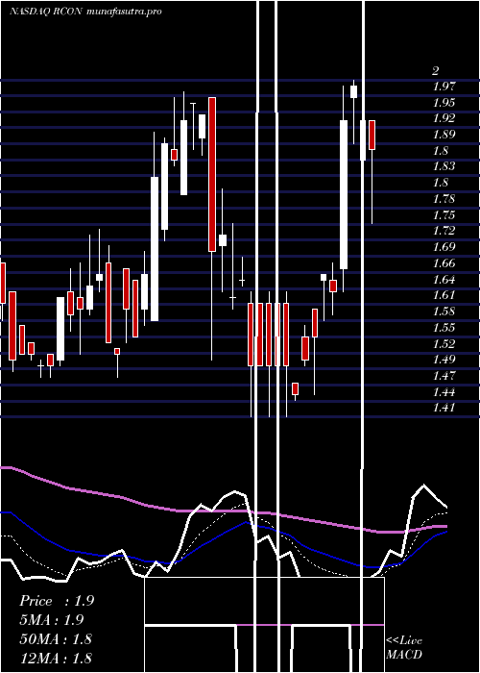Select the '12MA : 1.8' readout
The height and width of the screenshot is (673, 480).
(56, 658)
